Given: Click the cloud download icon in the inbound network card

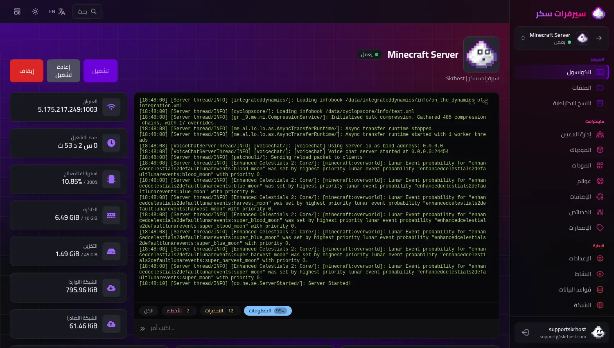Looking at the screenshot, I should (111, 288).
